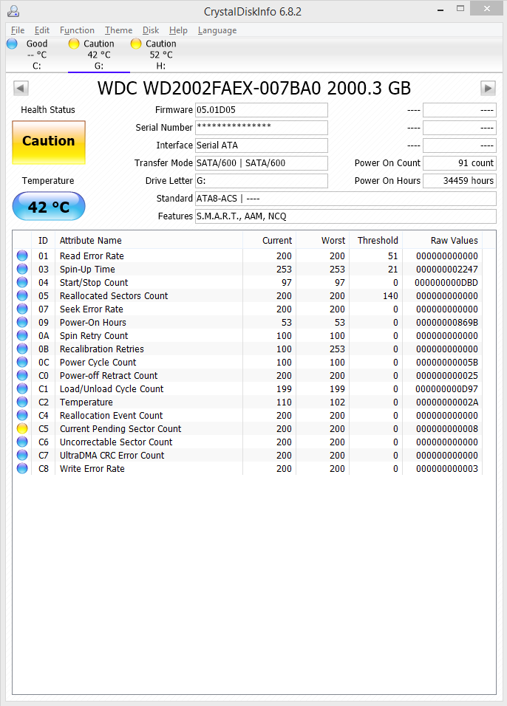Open the Language menu
507x706 pixels.
217,30
